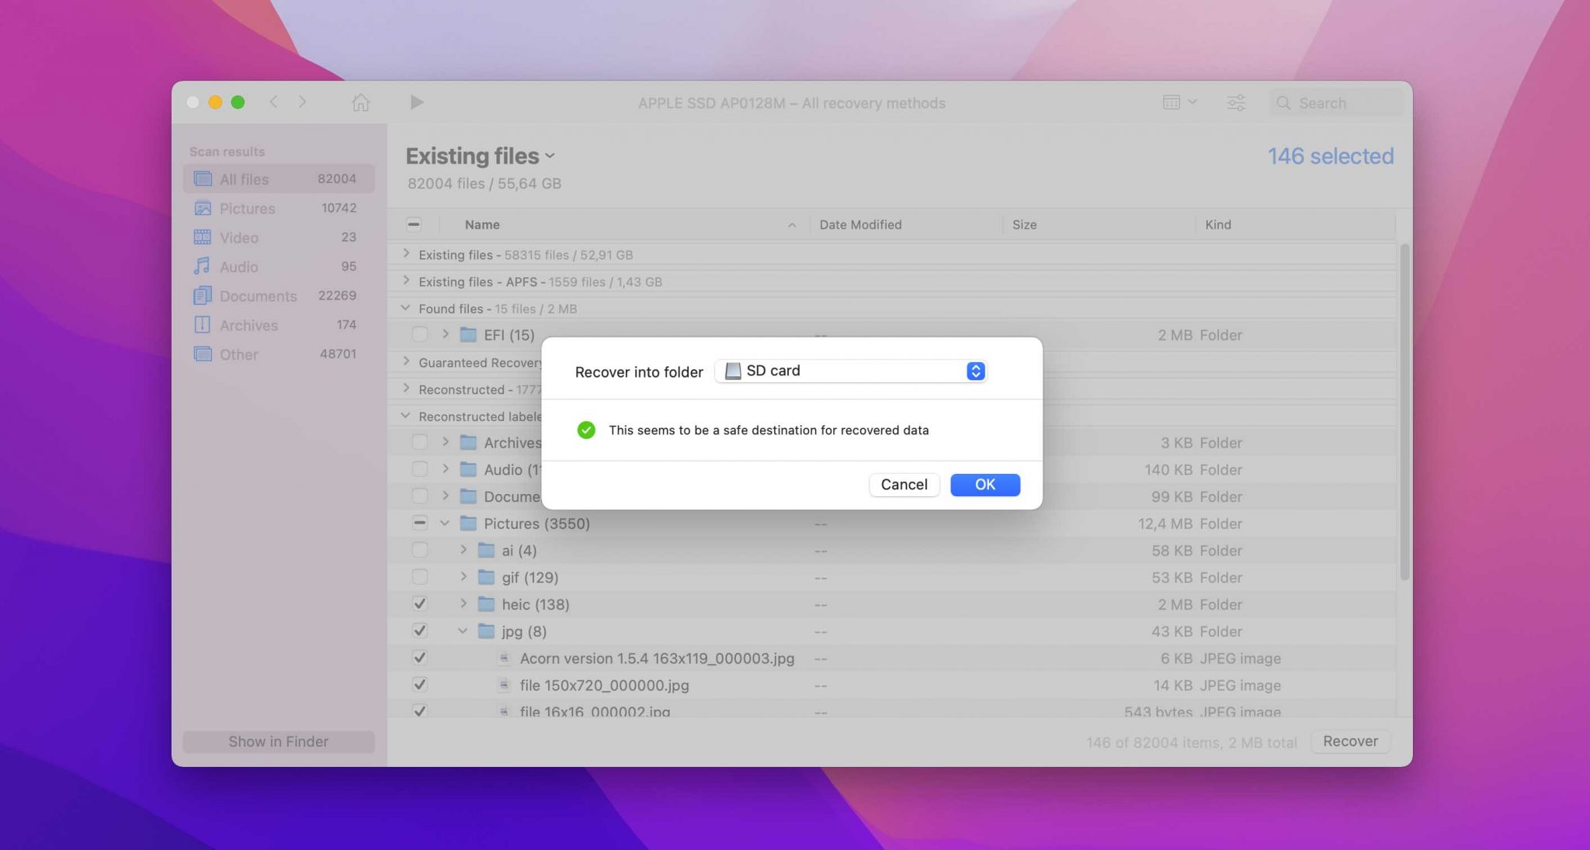Image resolution: width=1590 pixels, height=850 pixels.
Task: Click OK to confirm recovery destination
Action: 984,483
